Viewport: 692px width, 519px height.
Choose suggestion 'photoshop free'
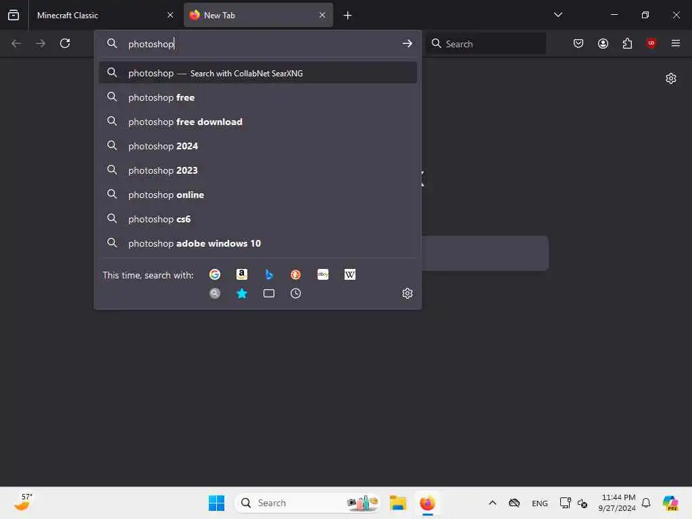pos(258,97)
